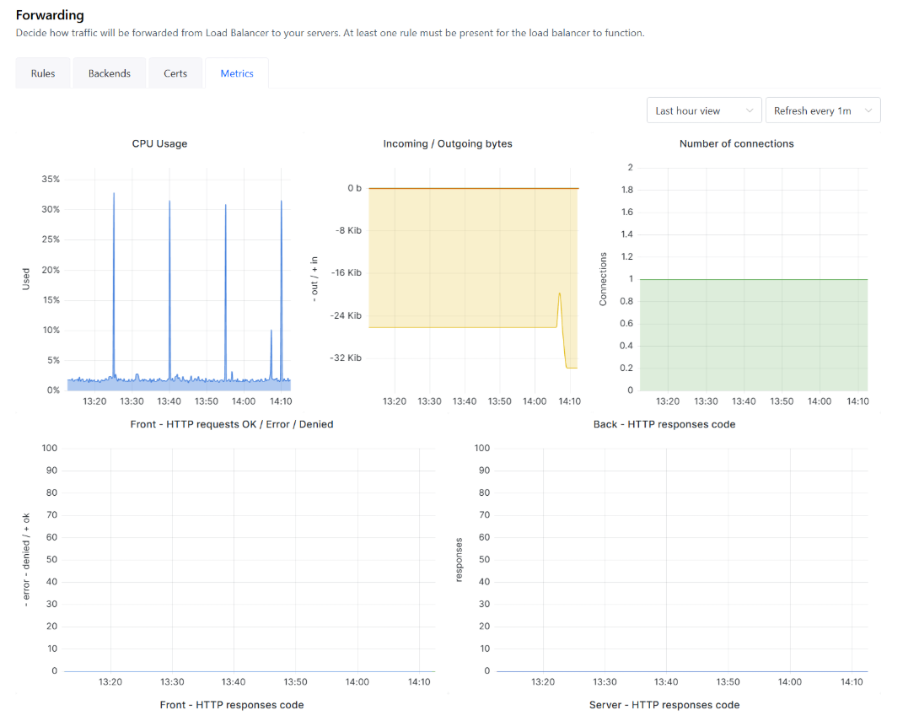
Task: Click chevron arrow in Refresh every 1m selector
Action: 868,111
